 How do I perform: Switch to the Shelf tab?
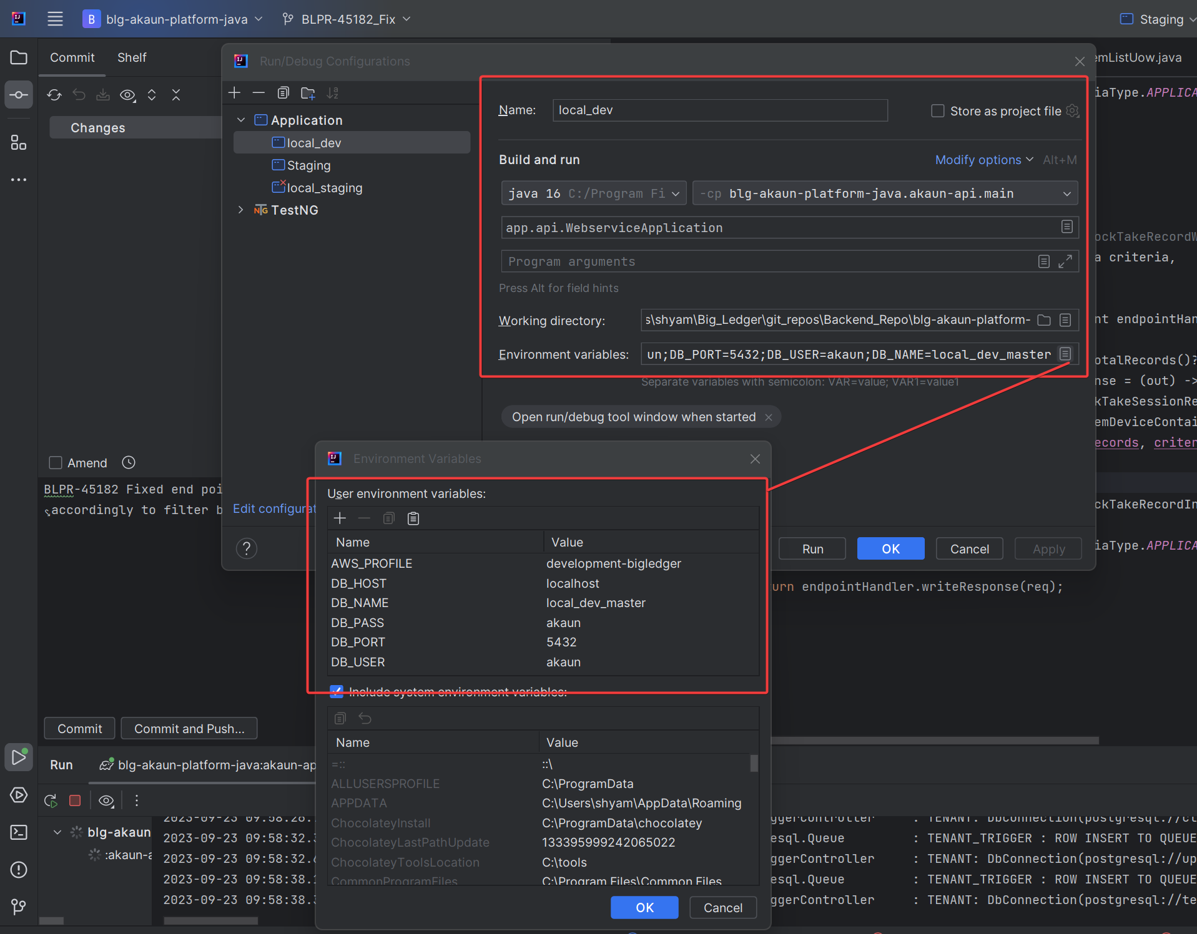pos(132,57)
